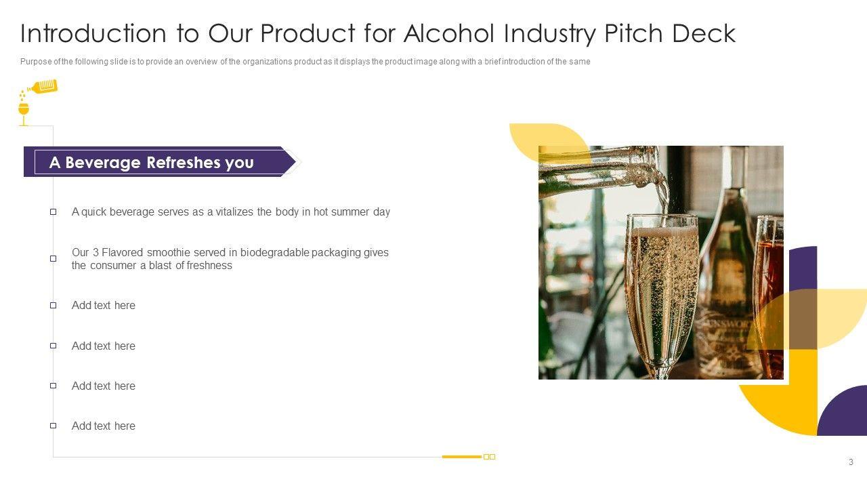
Task: Select the 'quick beverage serves' bullet text
Action: [231, 212]
